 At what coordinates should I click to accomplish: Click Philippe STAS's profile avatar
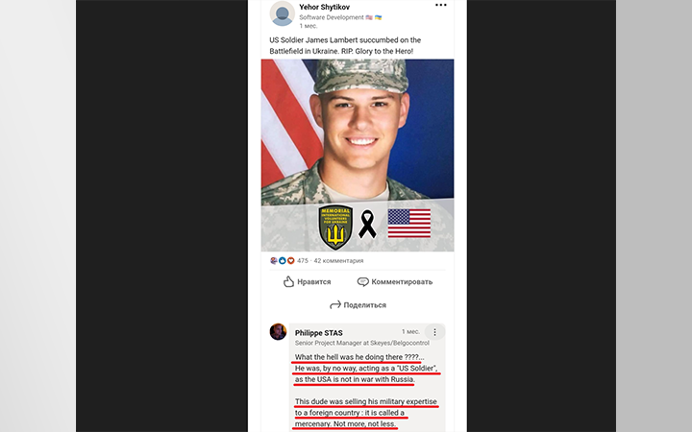279,332
